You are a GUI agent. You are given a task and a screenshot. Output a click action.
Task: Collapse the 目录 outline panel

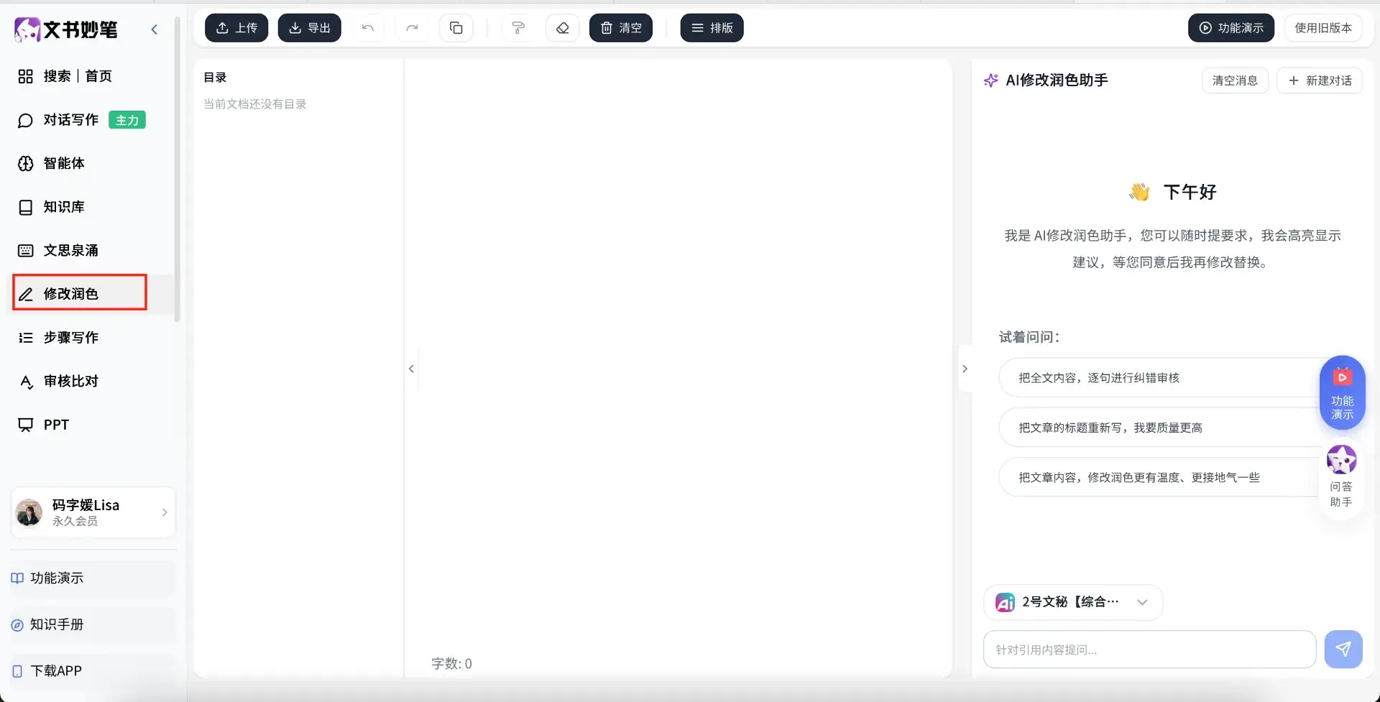click(x=411, y=369)
